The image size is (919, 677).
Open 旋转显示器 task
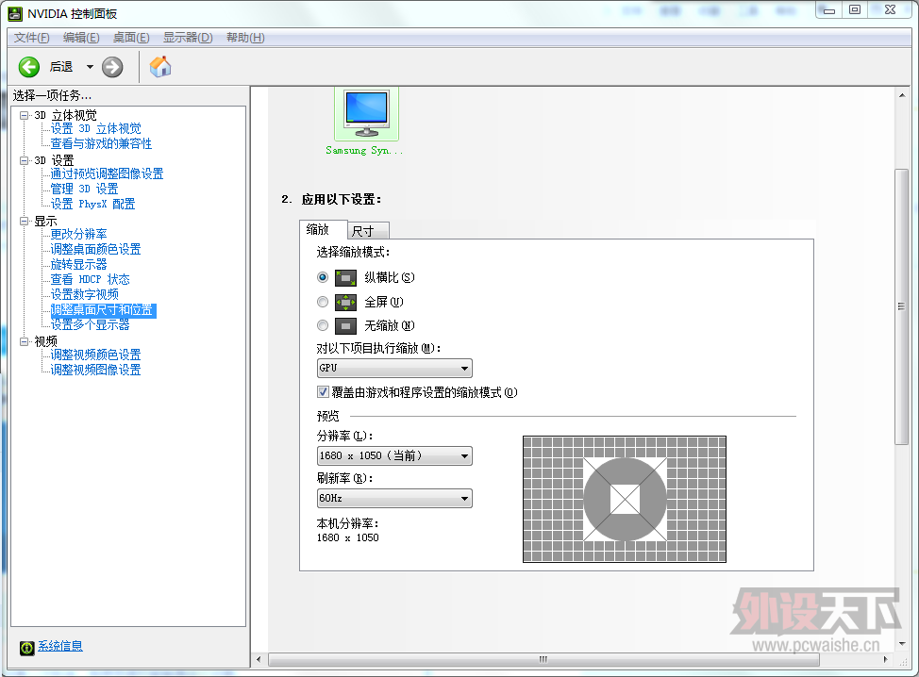coord(78,265)
